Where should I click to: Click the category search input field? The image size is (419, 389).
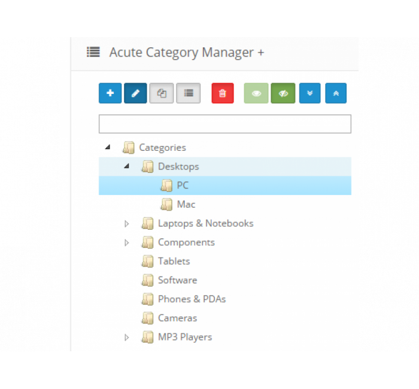[x=224, y=124]
